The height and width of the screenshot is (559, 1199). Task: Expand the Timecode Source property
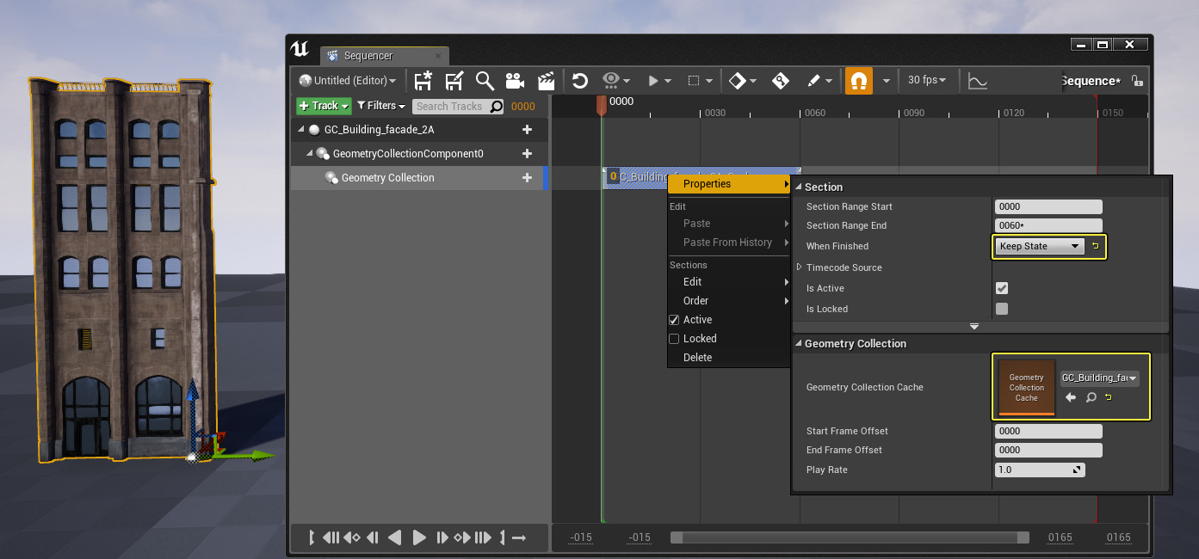coord(800,267)
